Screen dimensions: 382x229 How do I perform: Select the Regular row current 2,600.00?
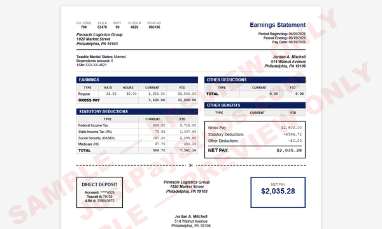point(157,94)
